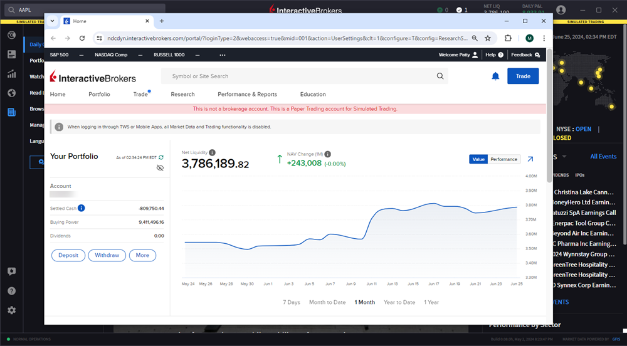The height and width of the screenshot is (346, 627).
Task: Open NAV Change info icon
Action: [x=327, y=154]
